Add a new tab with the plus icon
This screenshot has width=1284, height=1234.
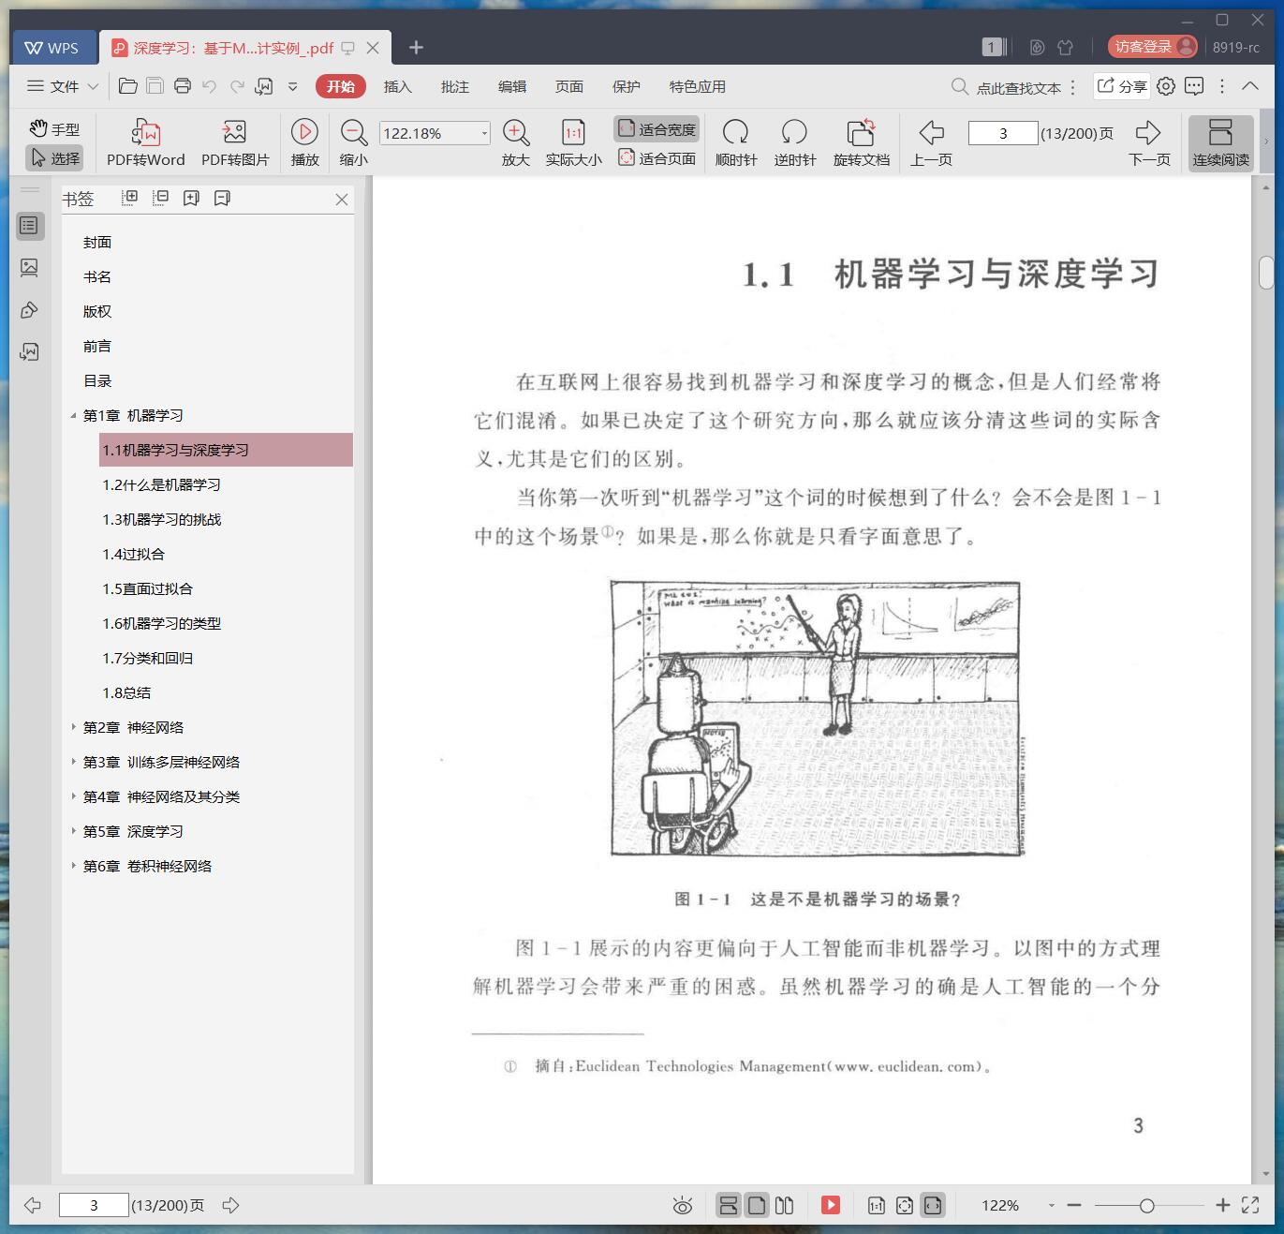[416, 47]
